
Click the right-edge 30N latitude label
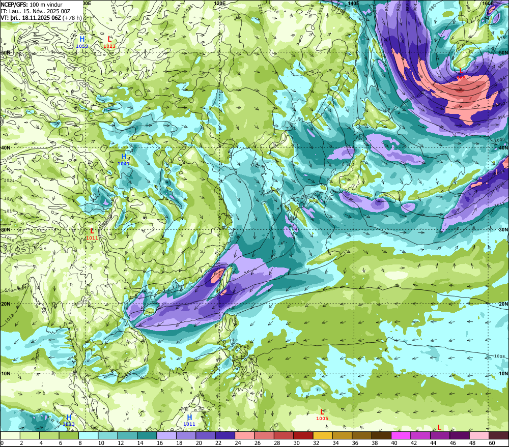(503, 229)
